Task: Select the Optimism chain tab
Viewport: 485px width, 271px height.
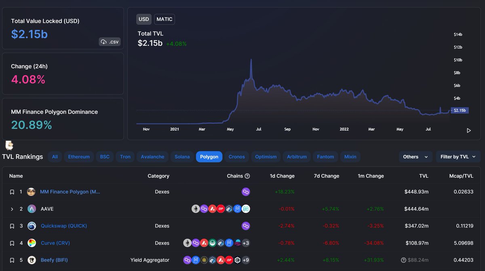Action: [x=266, y=157]
